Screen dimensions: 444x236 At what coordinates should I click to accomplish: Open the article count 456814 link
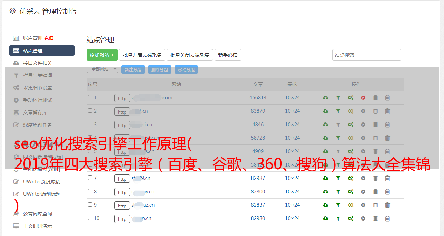tap(258, 98)
